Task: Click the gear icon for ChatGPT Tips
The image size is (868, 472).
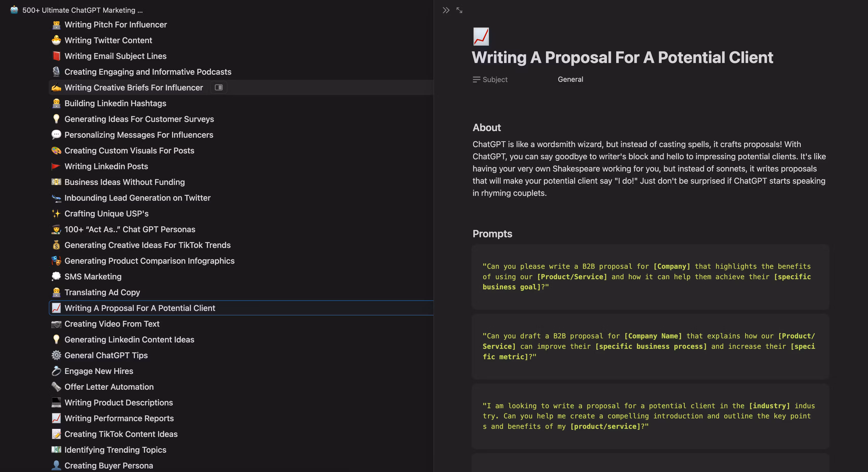Action: pyautogui.click(x=56, y=355)
